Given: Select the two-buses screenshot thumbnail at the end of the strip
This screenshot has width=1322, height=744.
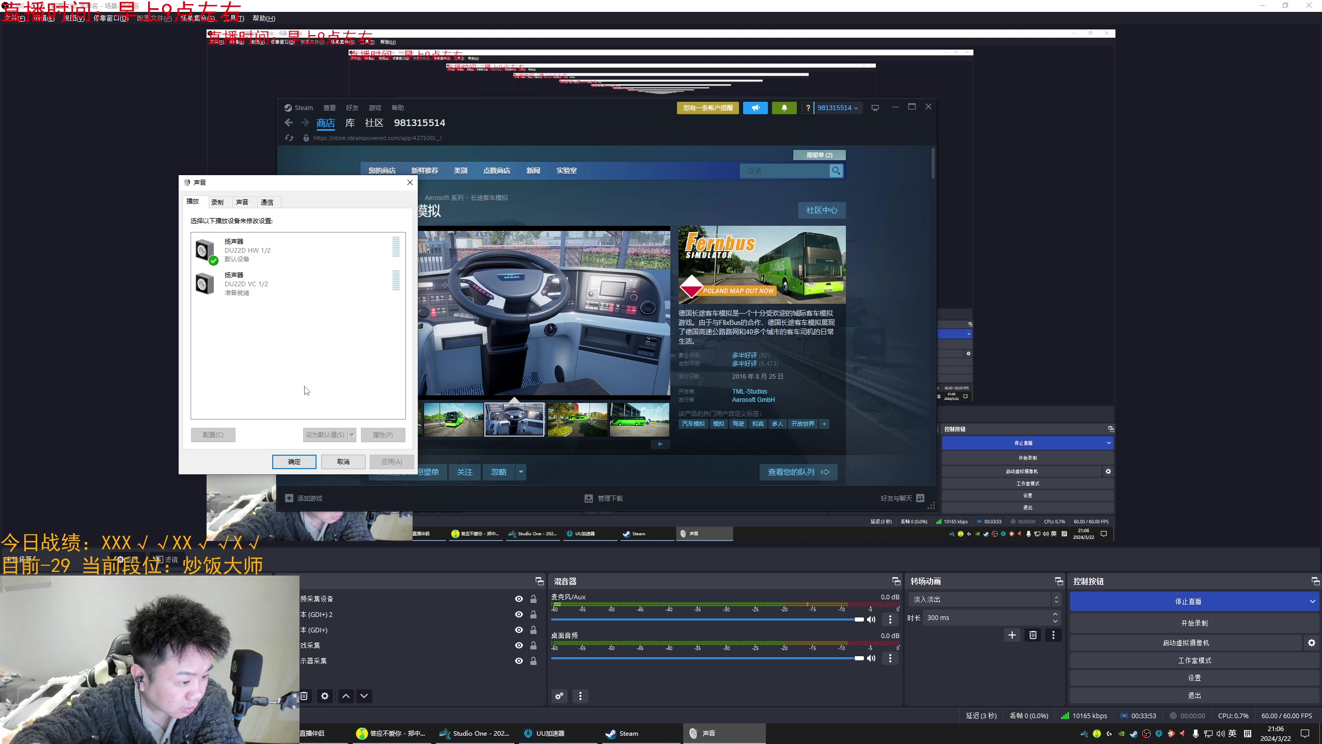Looking at the screenshot, I should (639, 420).
